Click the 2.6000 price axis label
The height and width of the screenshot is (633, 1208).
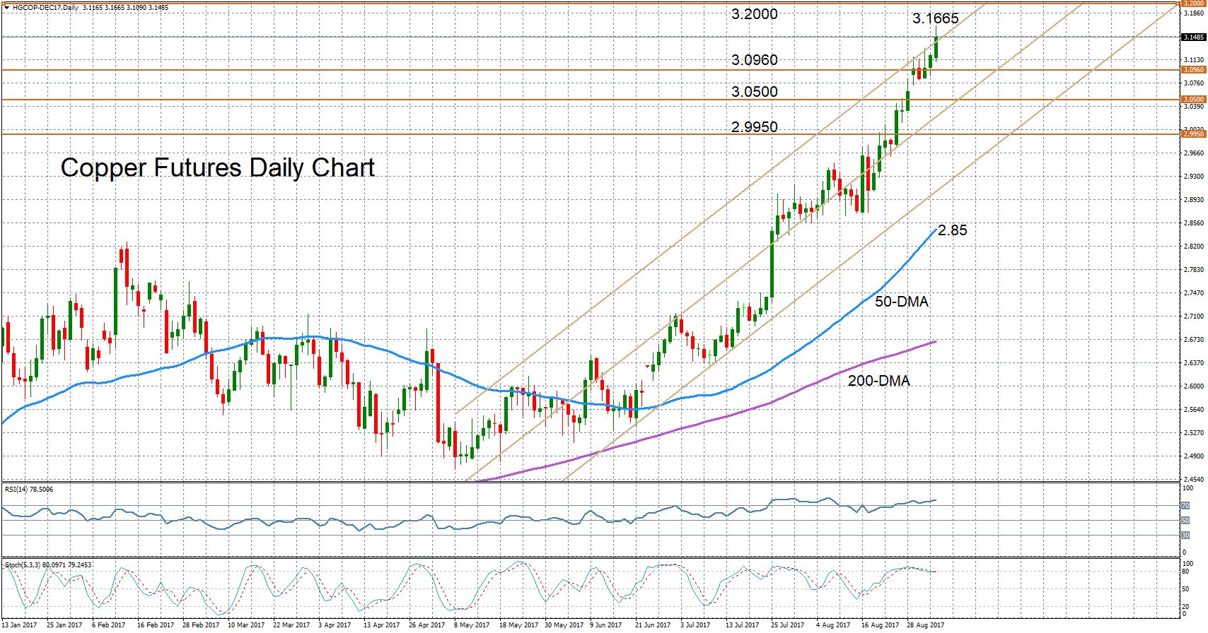tap(1193, 386)
